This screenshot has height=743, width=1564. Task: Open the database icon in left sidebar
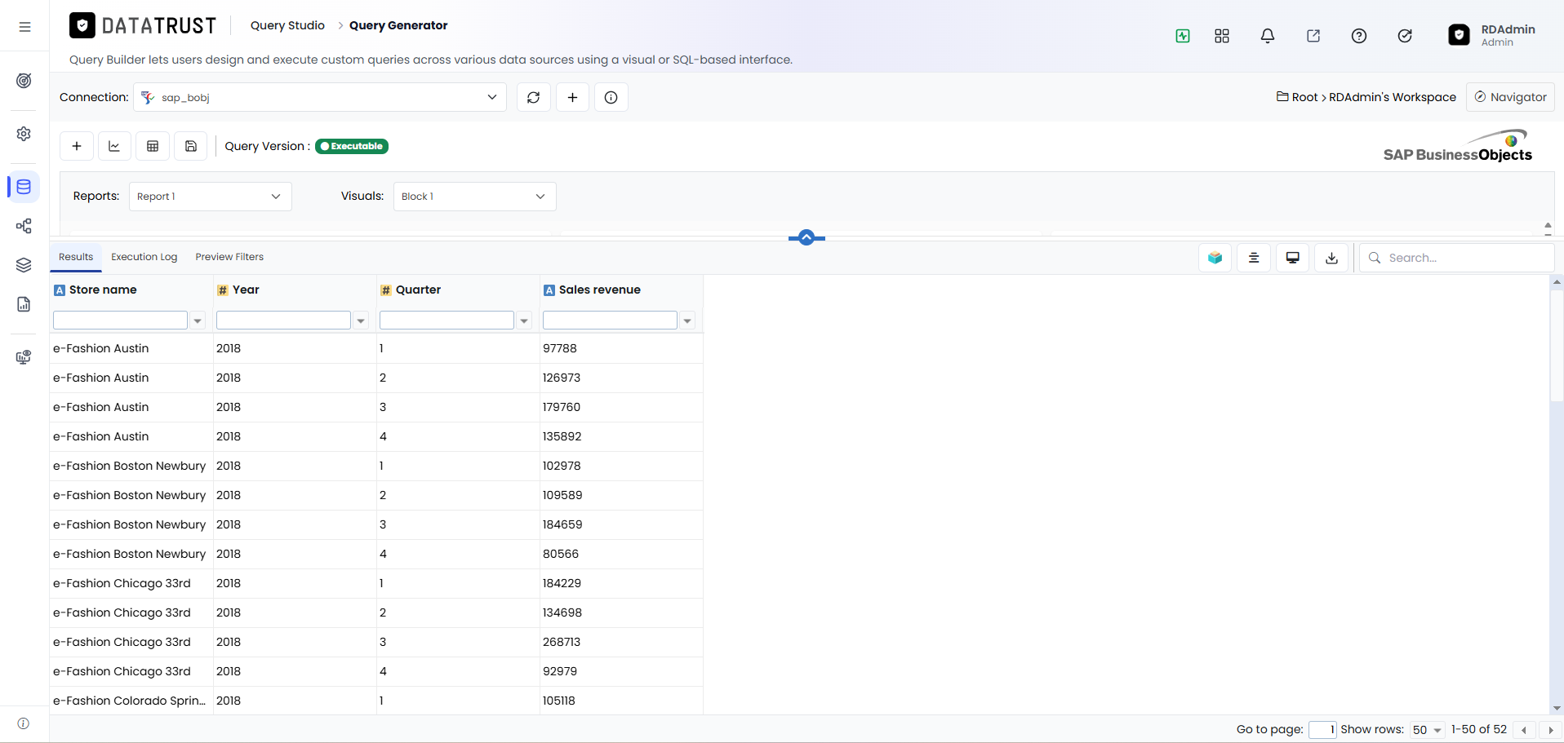[24, 187]
